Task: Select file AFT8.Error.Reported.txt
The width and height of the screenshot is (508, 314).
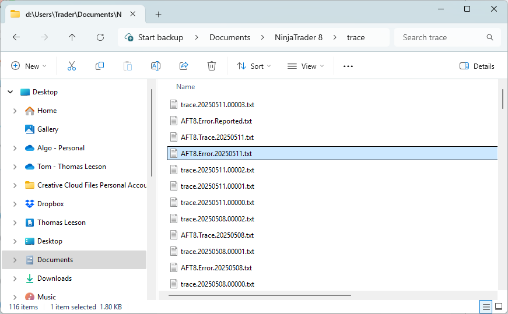Action: [216, 121]
